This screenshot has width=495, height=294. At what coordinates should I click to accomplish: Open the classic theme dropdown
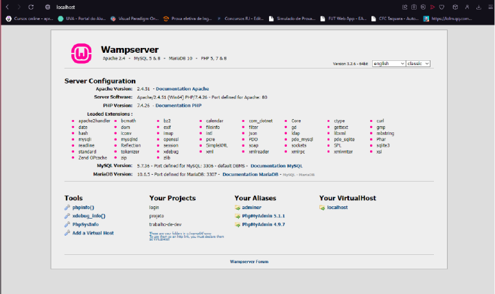[418, 64]
